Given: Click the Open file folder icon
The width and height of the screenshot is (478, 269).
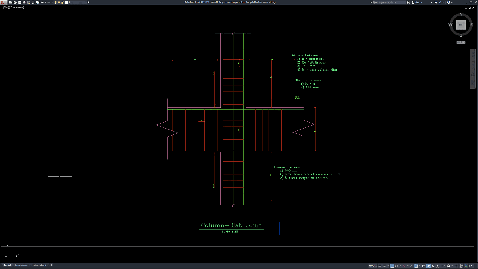Looking at the screenshot, I should pos(15,2).
